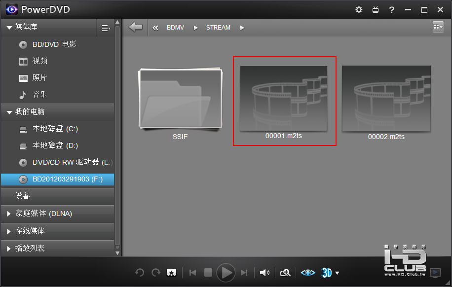Rotate counterclockwise icon in control bar
The width and height of the screenshot is (452, 287).
[x=140, y=272]
